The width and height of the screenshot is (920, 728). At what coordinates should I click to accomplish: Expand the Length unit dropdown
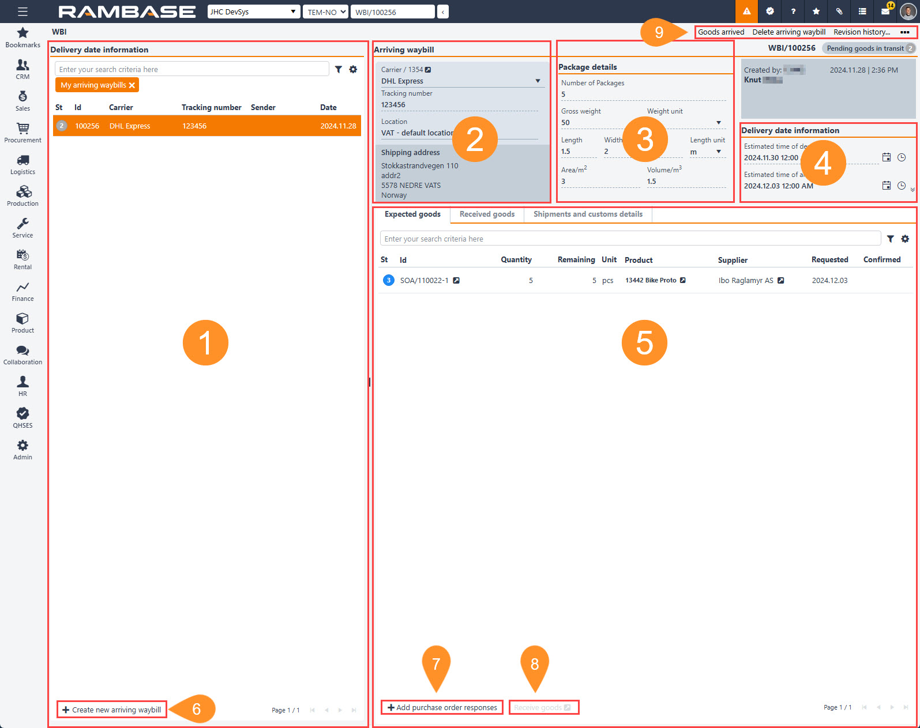tap(719, 152)
